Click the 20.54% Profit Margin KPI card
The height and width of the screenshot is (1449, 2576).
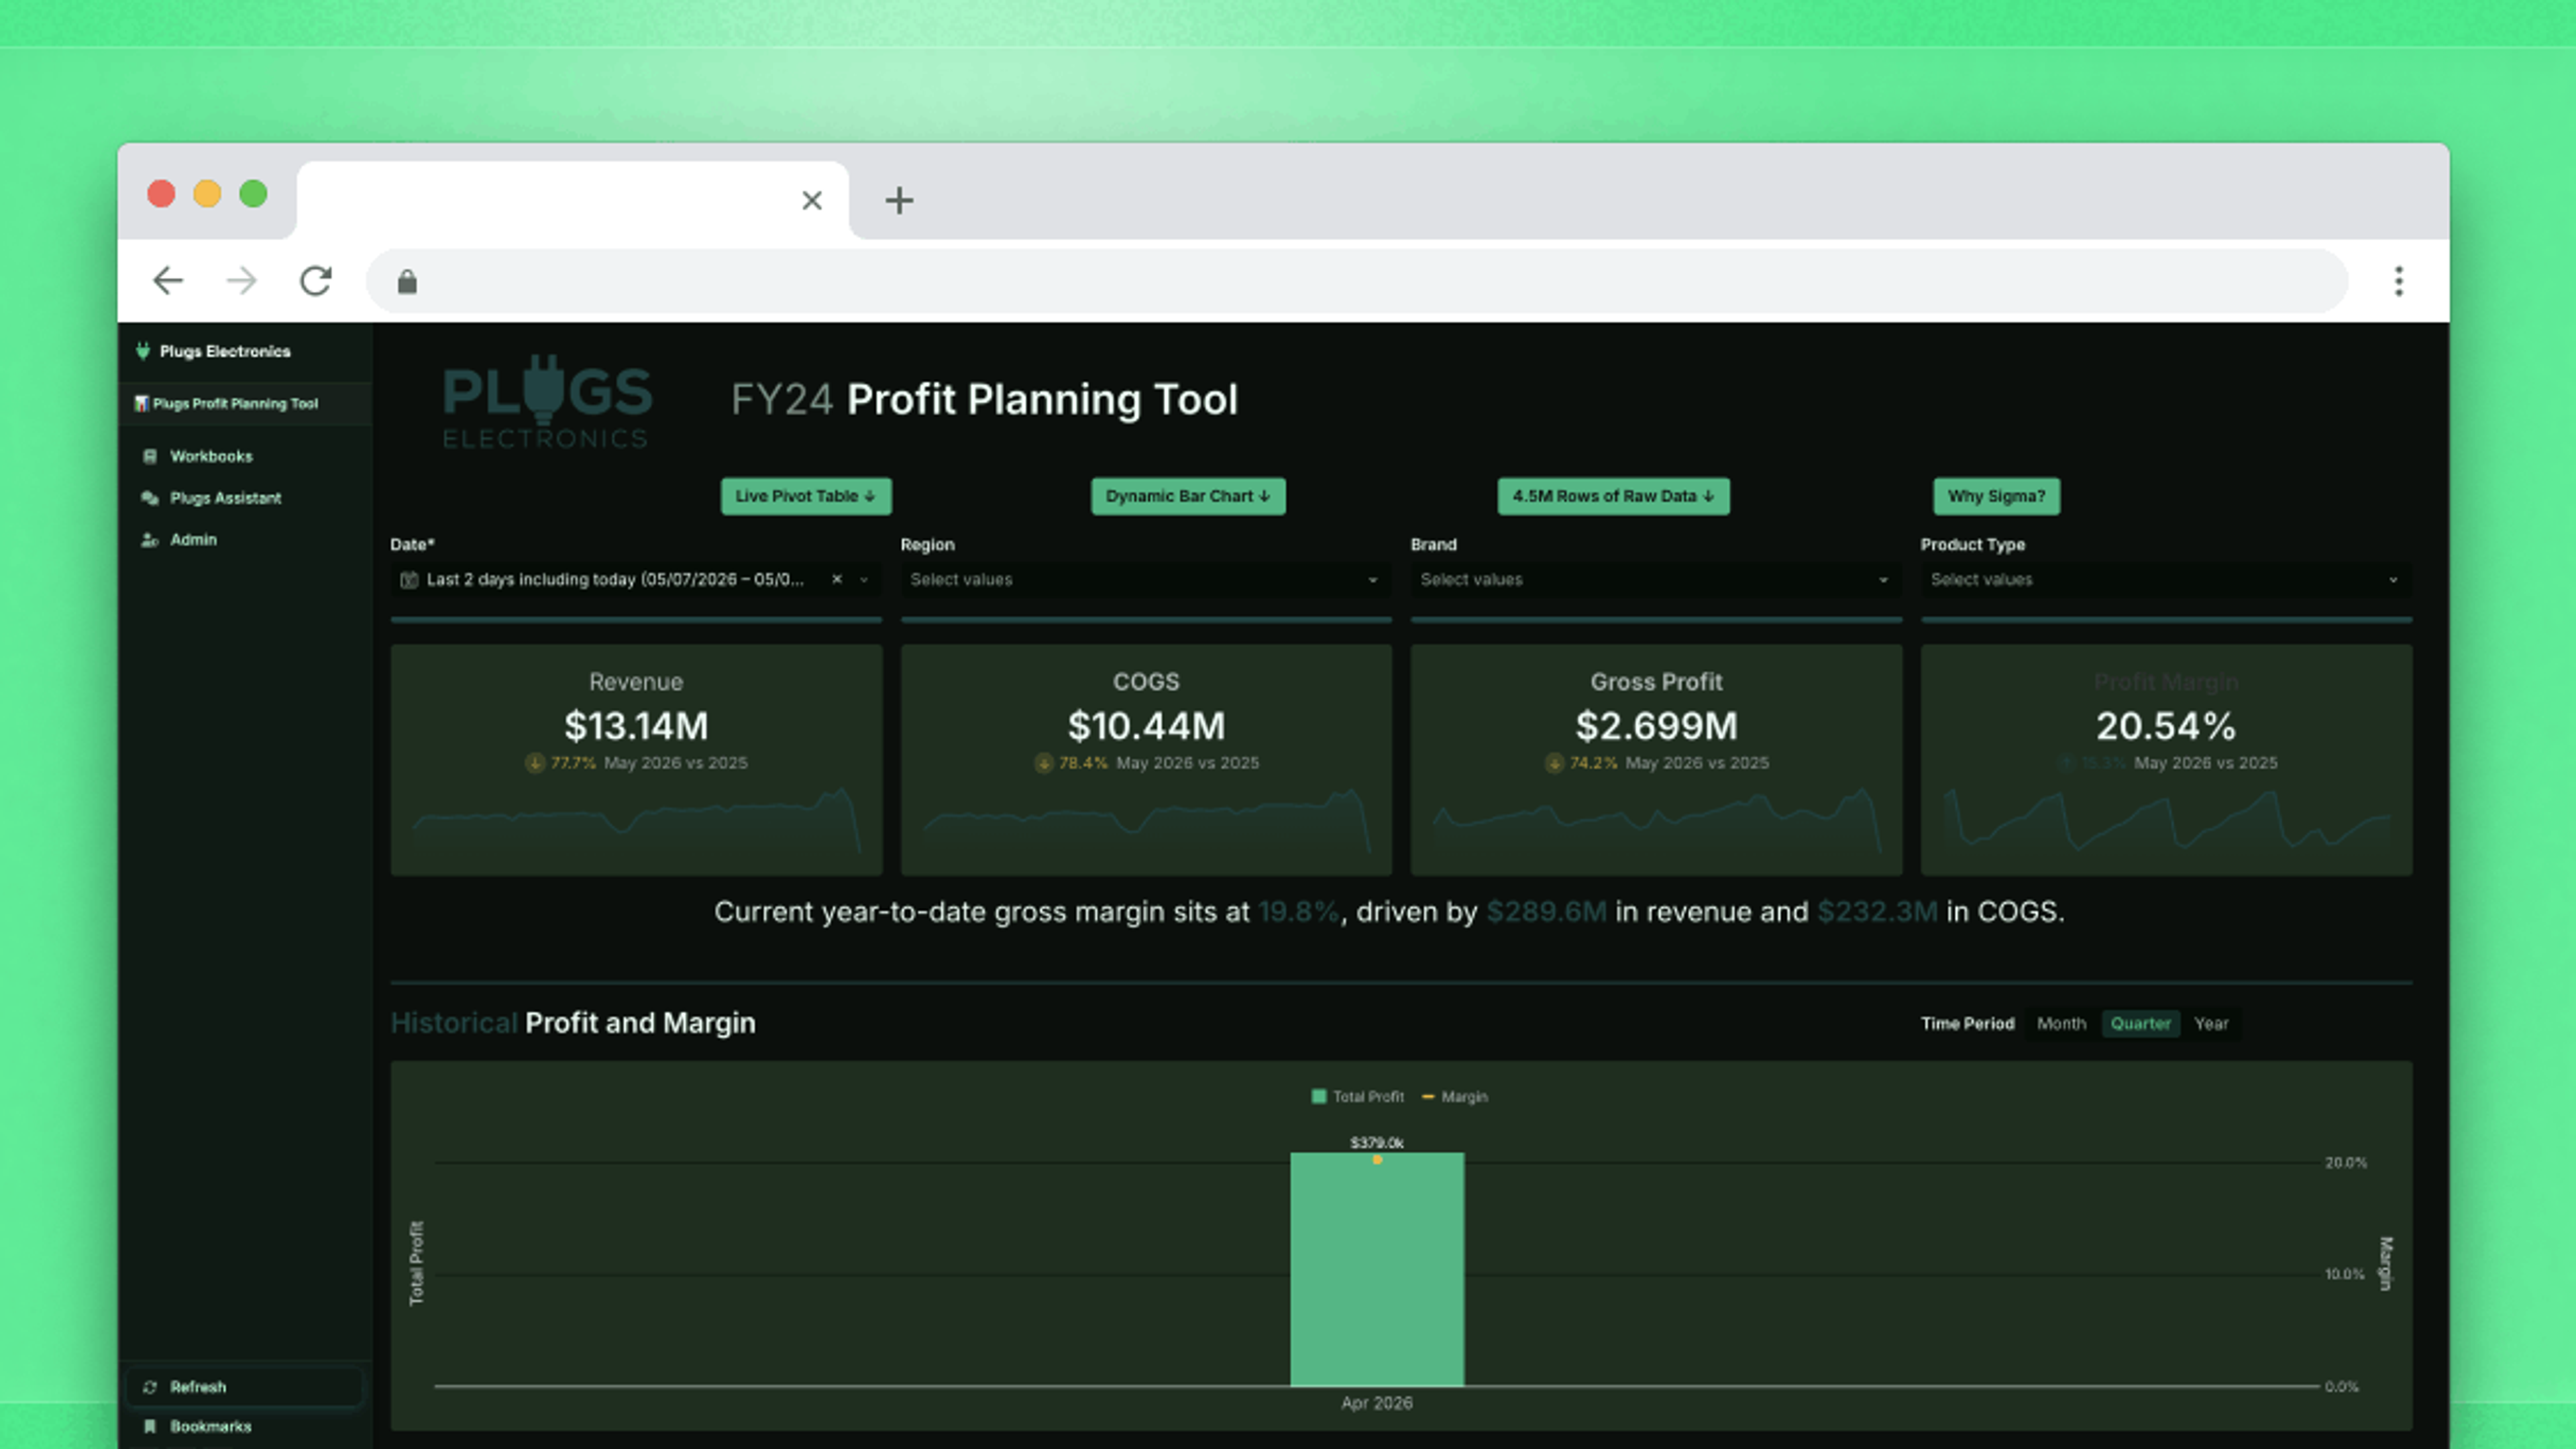tap(2166, 760)
